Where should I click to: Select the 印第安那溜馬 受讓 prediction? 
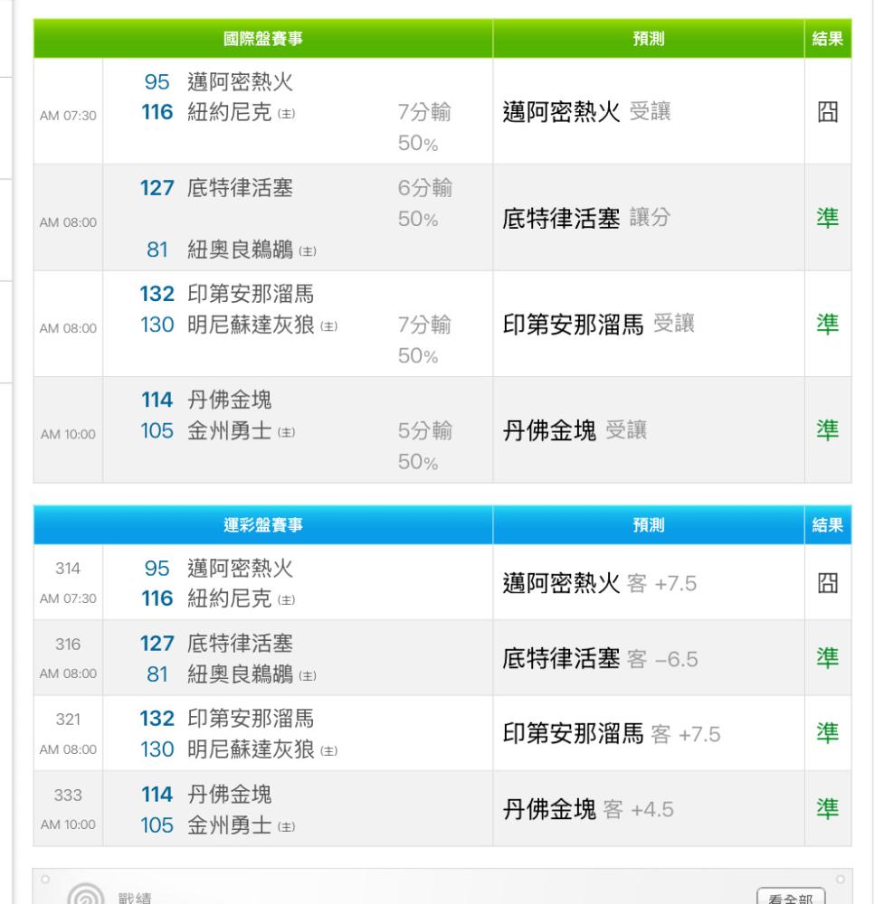(598, 325)
